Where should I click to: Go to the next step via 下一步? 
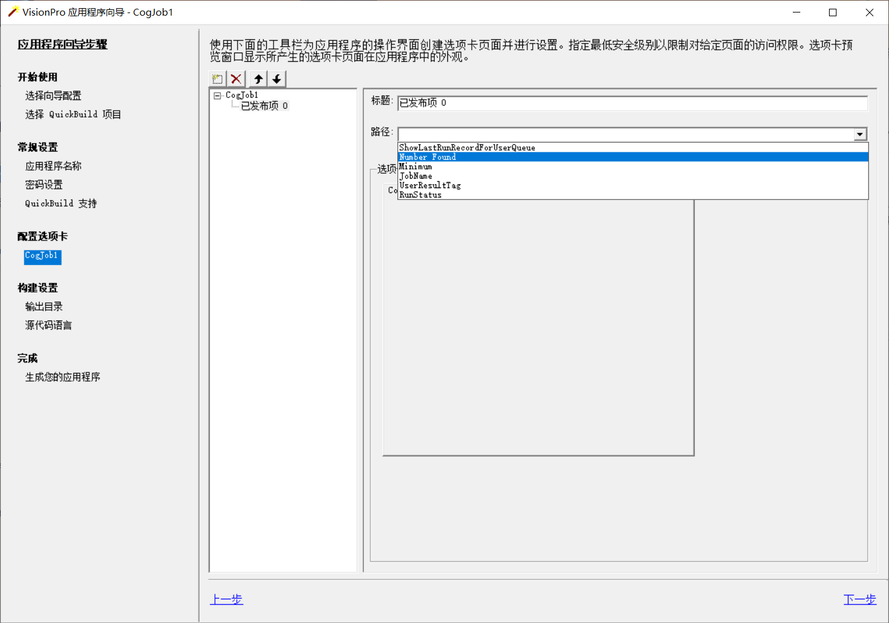860,599
